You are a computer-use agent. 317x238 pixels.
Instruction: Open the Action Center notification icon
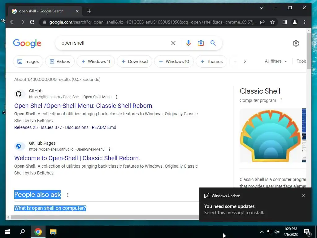tap(307, 232)
